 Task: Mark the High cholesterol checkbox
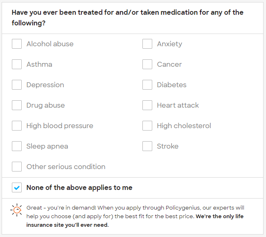tap(147, 126)
